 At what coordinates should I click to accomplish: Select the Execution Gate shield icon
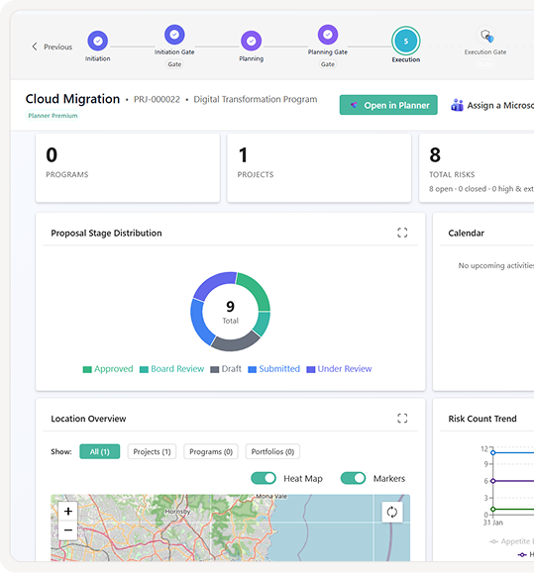[x=485, y=35]
